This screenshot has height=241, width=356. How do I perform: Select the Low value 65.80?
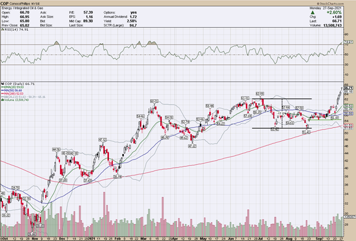point(25,21)
